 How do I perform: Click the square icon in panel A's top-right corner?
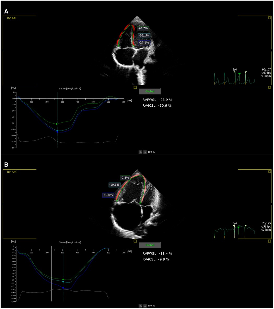[x=270, y=18]
